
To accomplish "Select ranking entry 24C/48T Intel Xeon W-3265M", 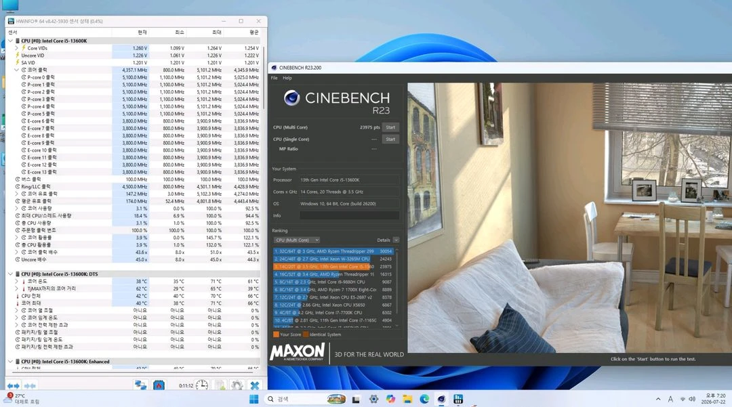I will [333, 259].
